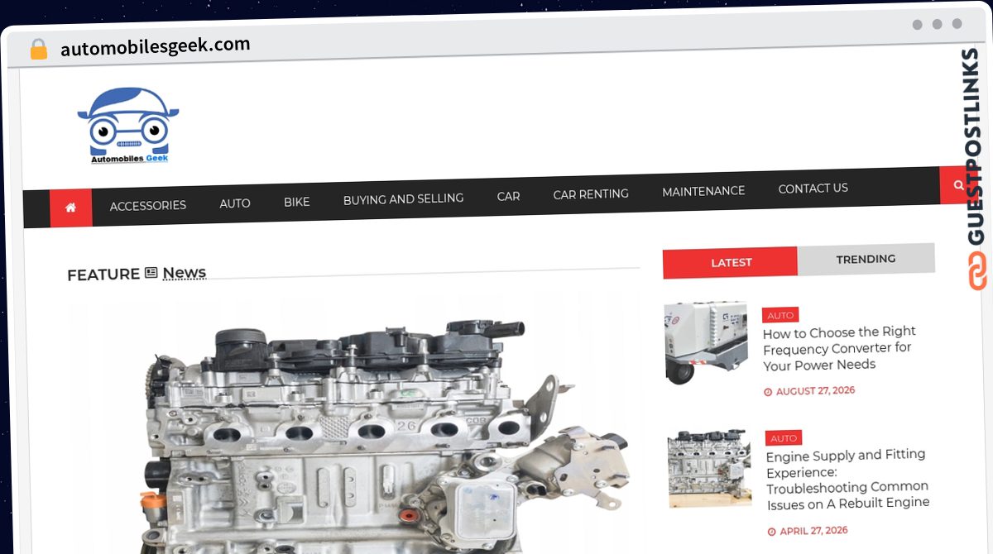Click the news icon beside FEATURE
993x554 pixels.
pyautogui.click(x=151, y=273)
